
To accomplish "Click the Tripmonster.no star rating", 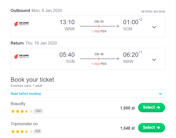I will click(22, 131).
